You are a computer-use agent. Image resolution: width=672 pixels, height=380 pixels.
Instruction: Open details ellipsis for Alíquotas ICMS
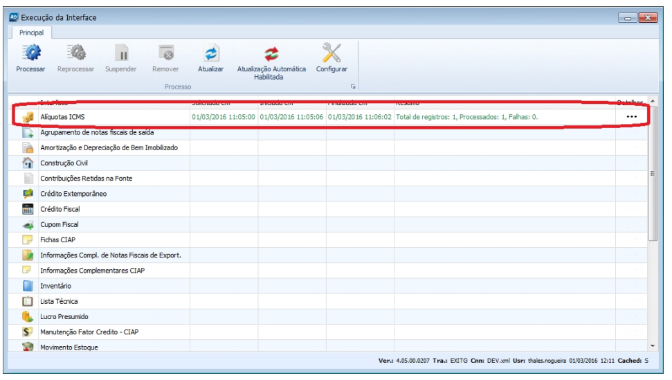pyautogui.click(x=630, y=117)
